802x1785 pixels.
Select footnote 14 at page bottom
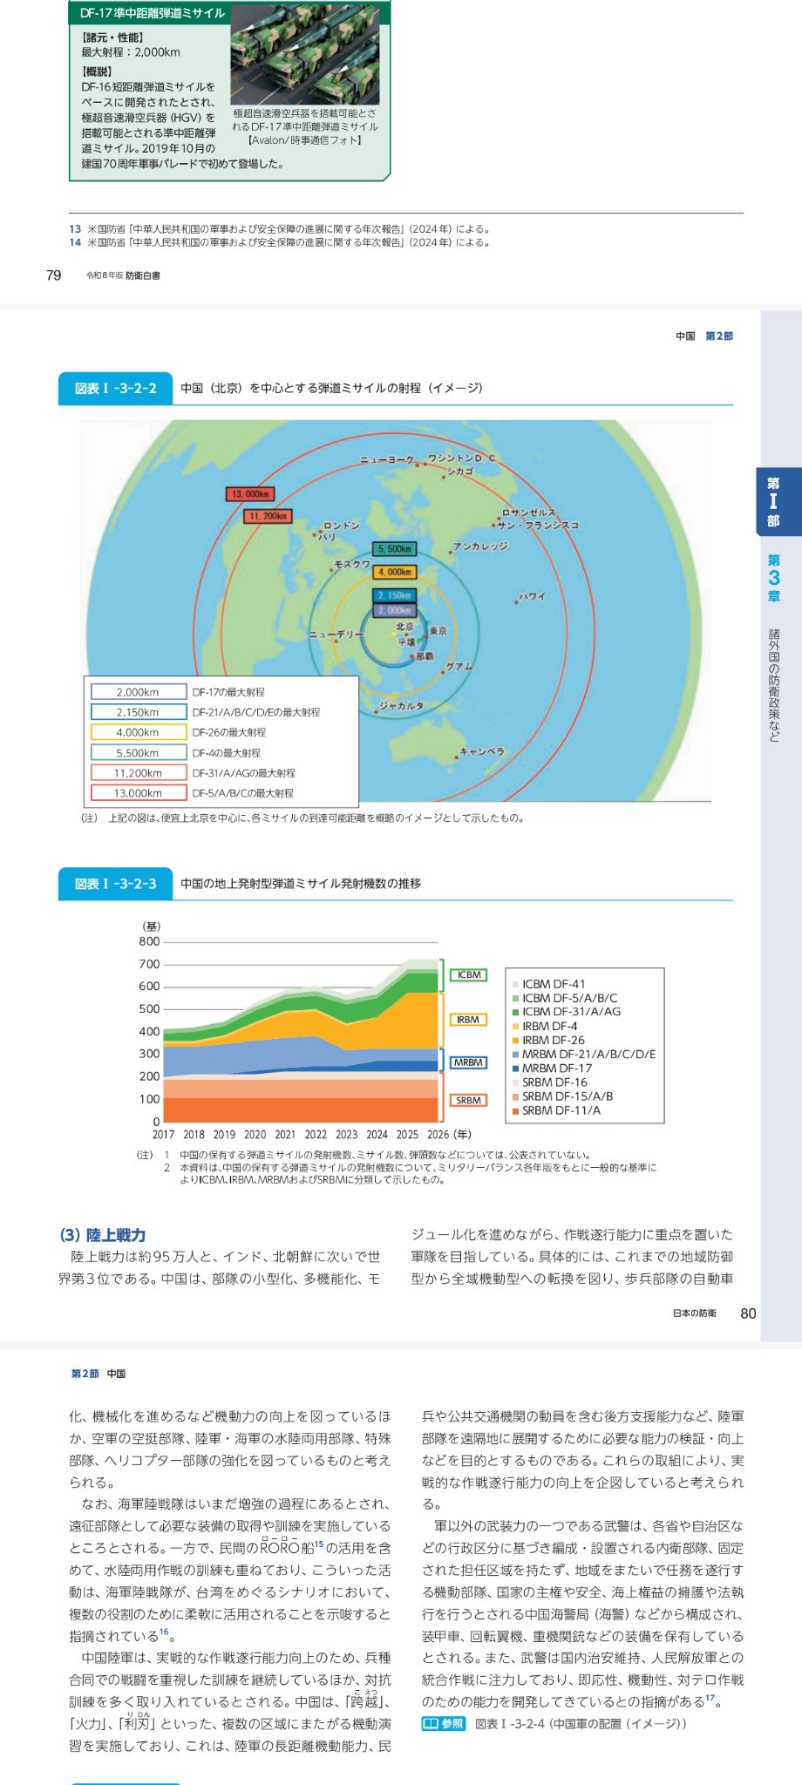pyautogui.click(x=280, y=242)
